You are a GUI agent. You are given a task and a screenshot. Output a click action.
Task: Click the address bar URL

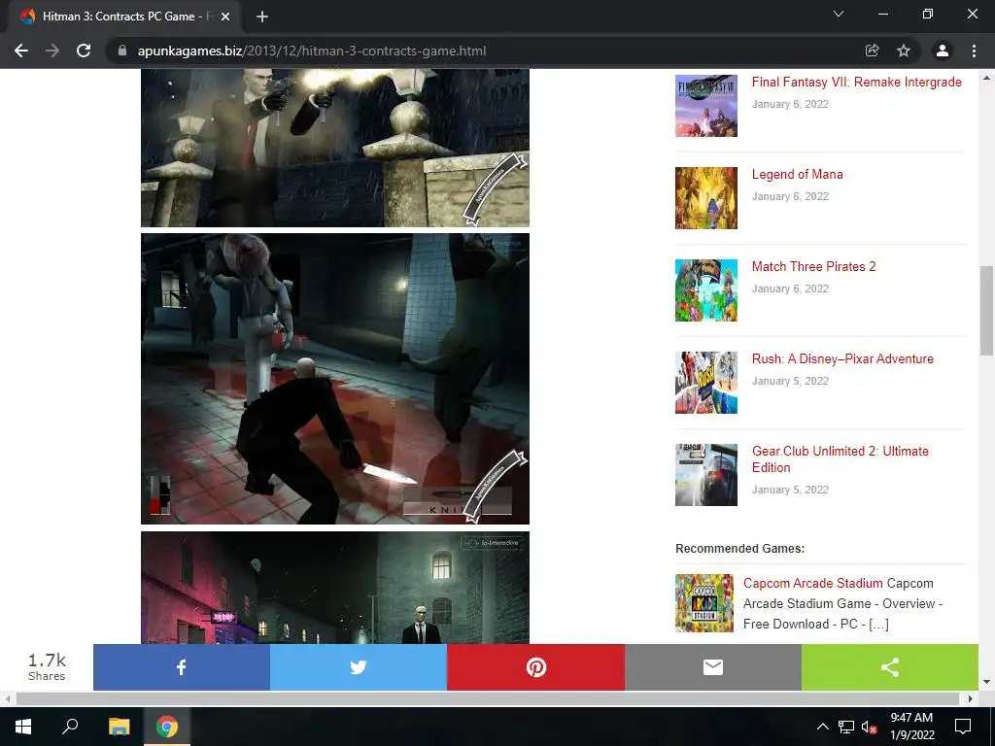coord(312,51)
